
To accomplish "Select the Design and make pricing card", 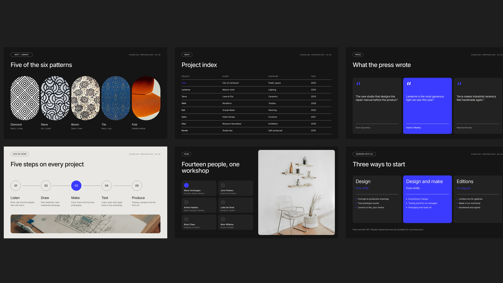I will (428, 199).
